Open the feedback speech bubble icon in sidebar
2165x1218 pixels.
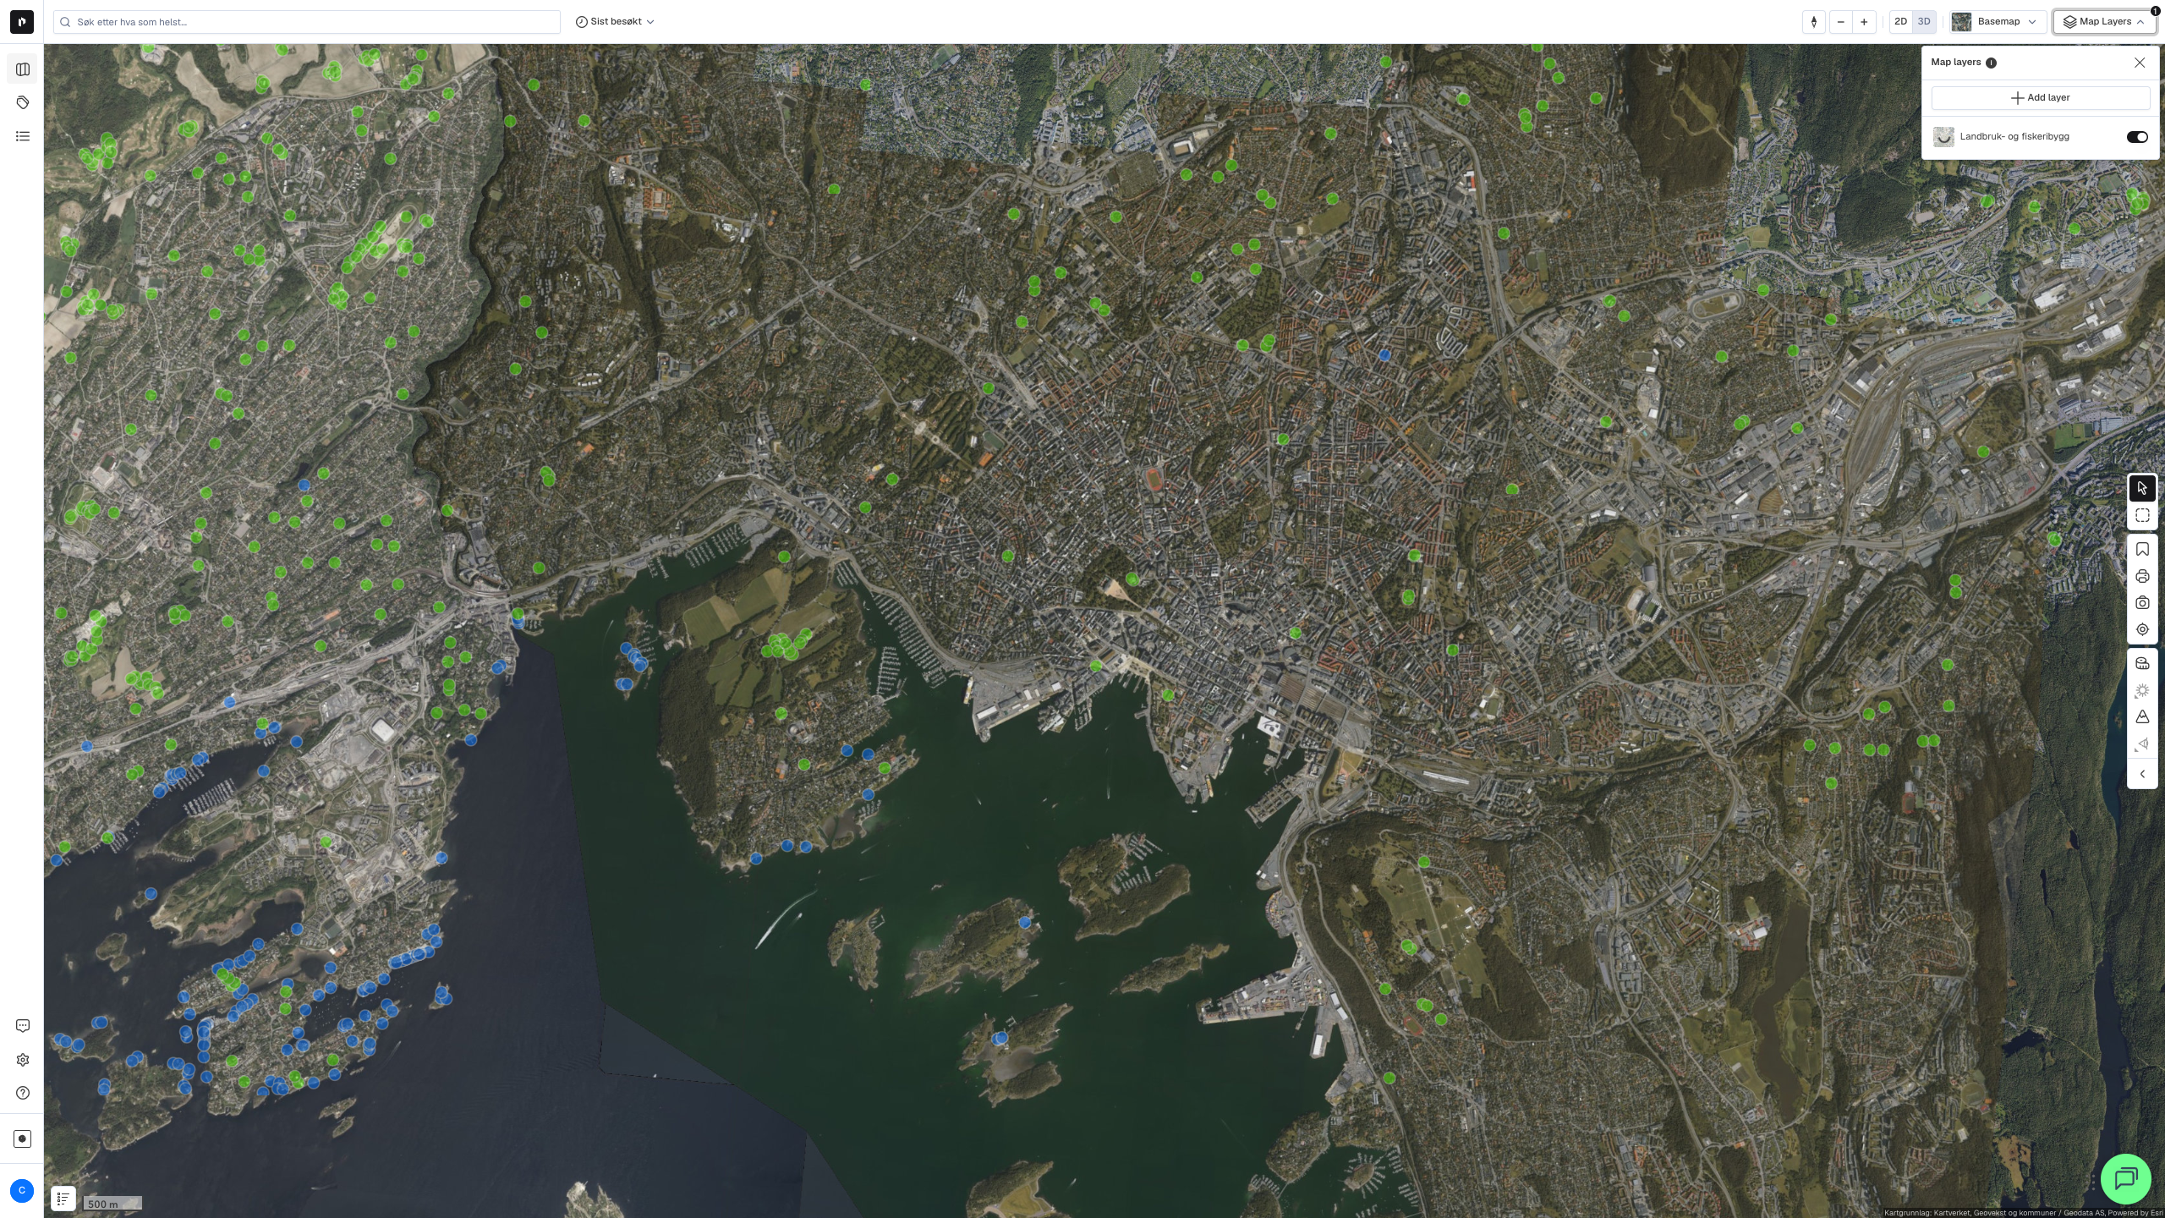(23, 1026)
